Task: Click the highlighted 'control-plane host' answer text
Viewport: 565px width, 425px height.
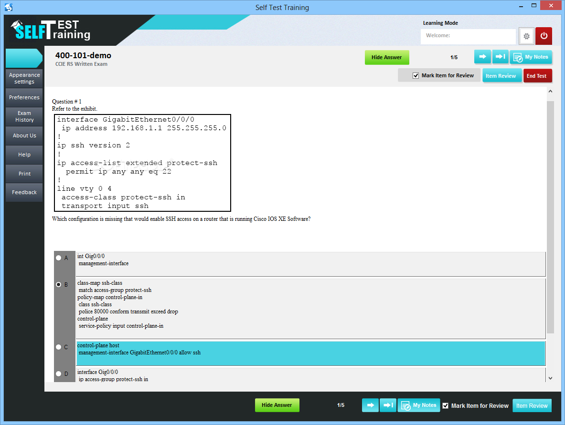Action: click(x=98, y=345)
